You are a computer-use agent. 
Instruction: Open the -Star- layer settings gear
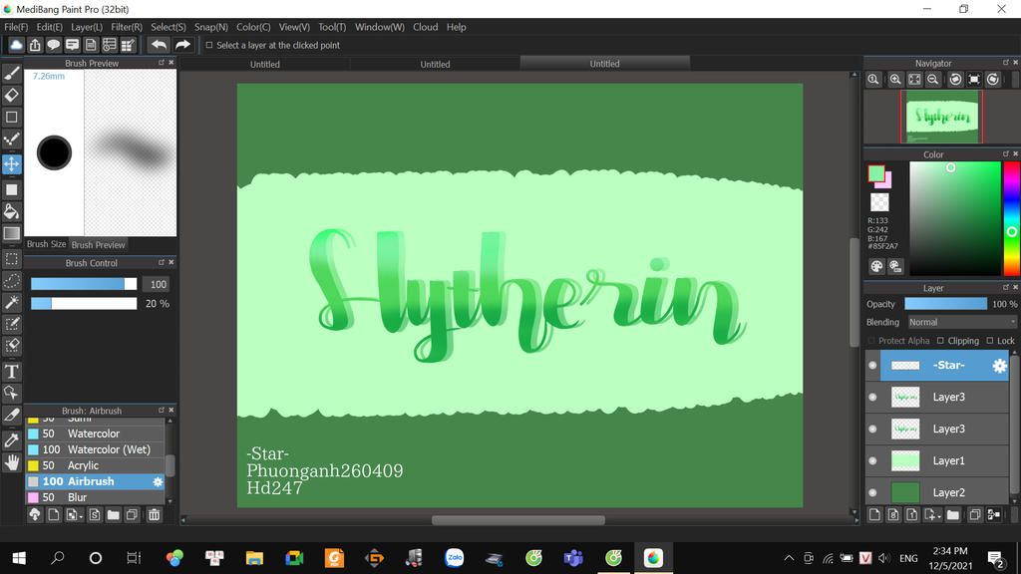999,366
